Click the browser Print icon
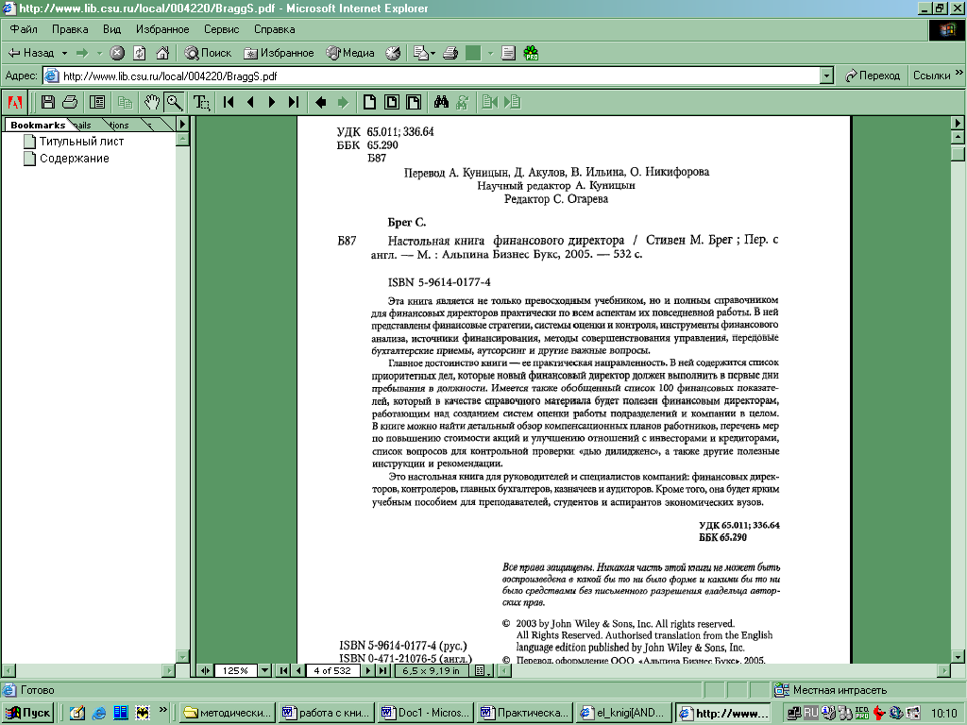 [x=450, y=53]
